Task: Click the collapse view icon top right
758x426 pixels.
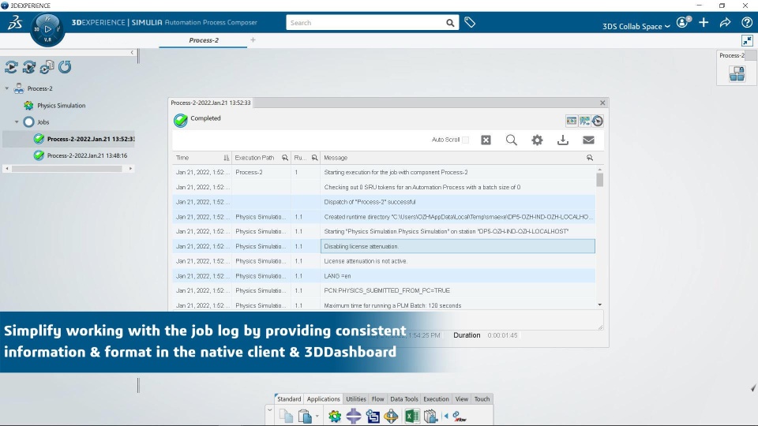Action: (747, 40)
